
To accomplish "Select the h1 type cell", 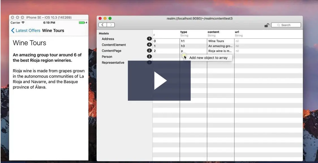I will pos(193,41).
